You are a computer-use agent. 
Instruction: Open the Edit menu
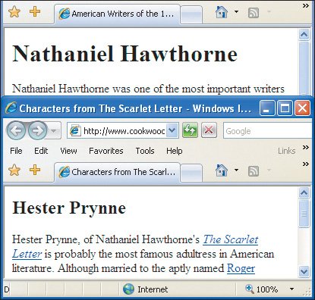point(41,151)
